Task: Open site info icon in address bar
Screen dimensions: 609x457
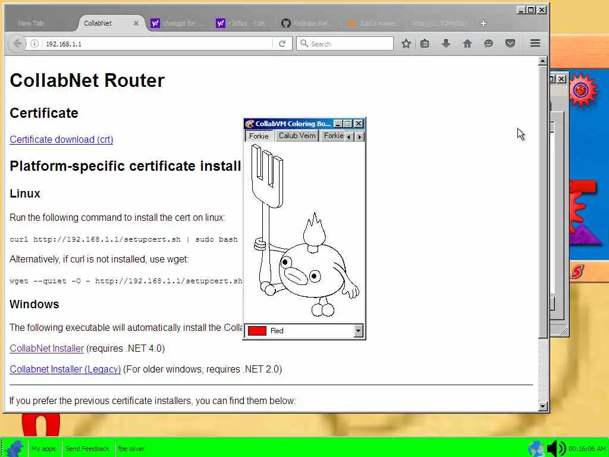Action: pyautogui.click(x=34, y=44)
